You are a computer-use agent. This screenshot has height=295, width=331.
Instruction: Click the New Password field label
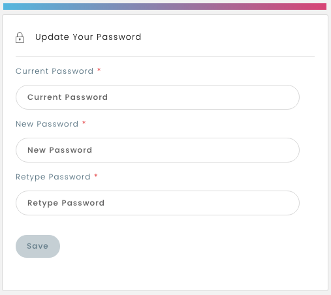[x=47, y=124]
